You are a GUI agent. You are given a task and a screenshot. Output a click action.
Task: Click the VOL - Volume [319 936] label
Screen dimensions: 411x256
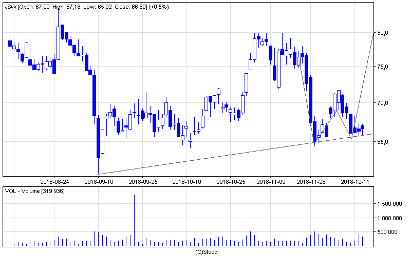pyautogui.click(x=34, y=191)
